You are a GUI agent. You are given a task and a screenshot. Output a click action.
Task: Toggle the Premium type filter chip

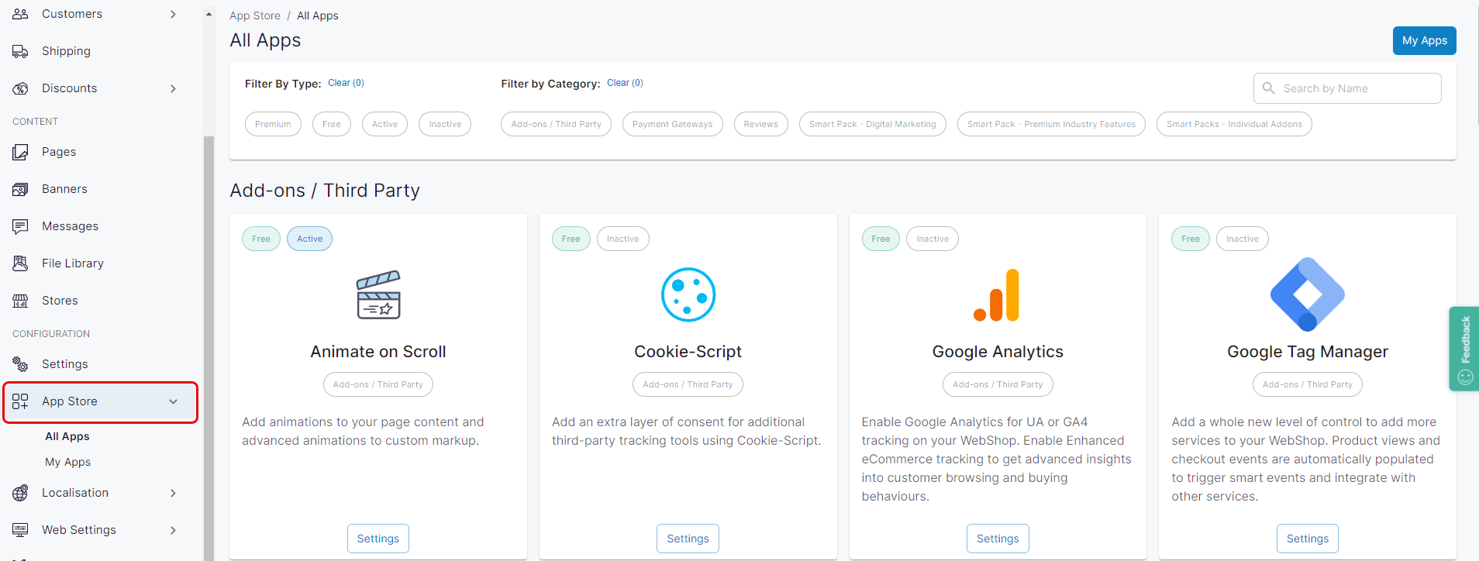pyautogui.click(x=273, y=124)
